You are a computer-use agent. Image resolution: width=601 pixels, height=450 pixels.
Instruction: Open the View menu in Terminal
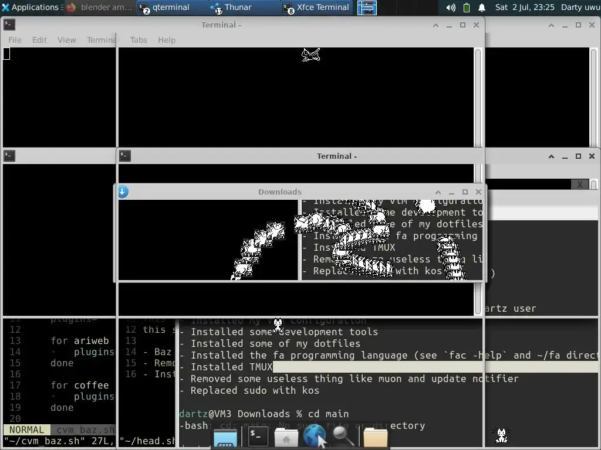[x=67, y=40]
